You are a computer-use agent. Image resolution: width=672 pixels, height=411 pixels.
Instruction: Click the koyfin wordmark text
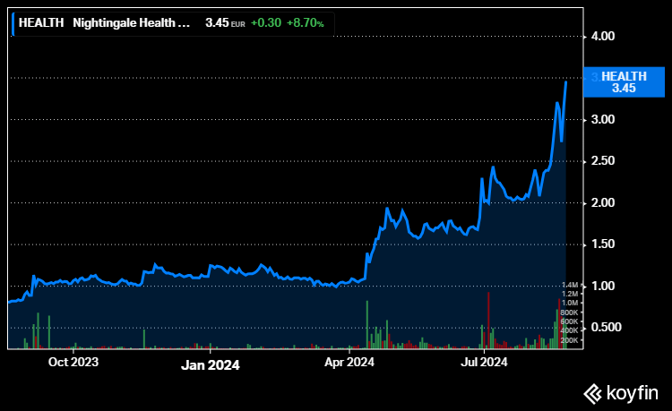[632, 392]
